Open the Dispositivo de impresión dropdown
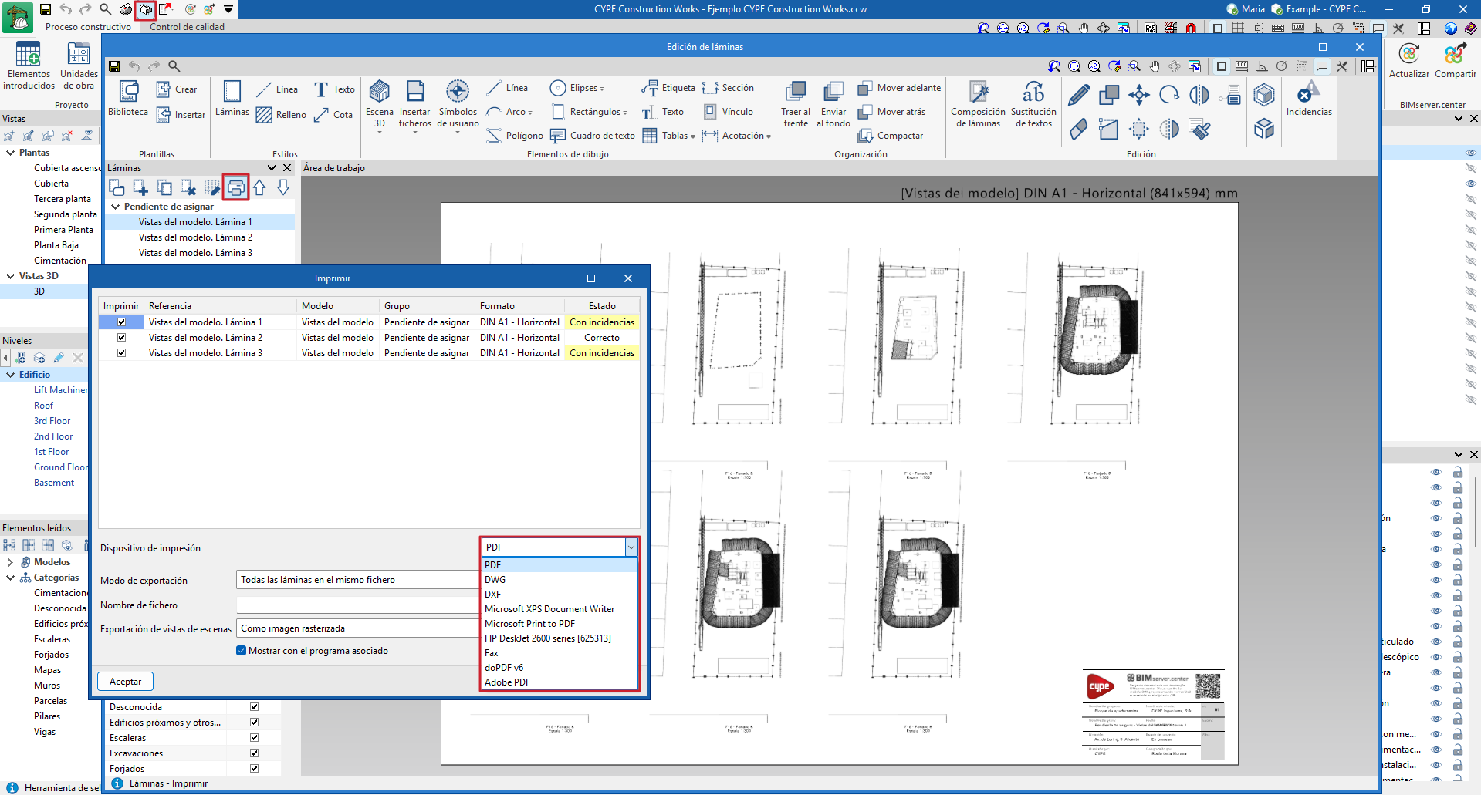Screen dimensions: 1481x795 click(x=631, y=547)
